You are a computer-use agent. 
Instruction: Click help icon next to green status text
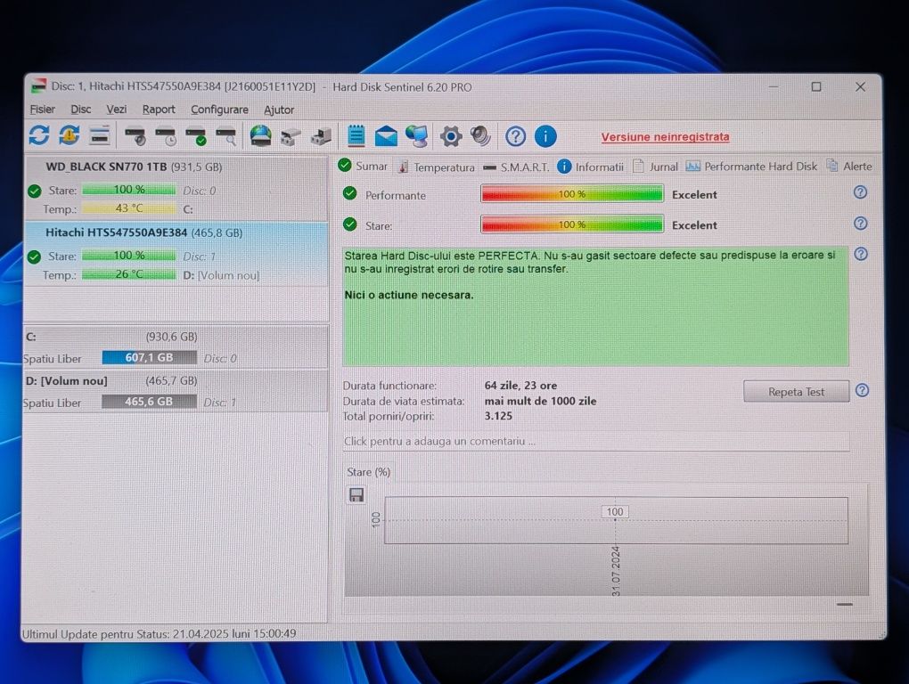pyautogui.click(x=862, y=254)
